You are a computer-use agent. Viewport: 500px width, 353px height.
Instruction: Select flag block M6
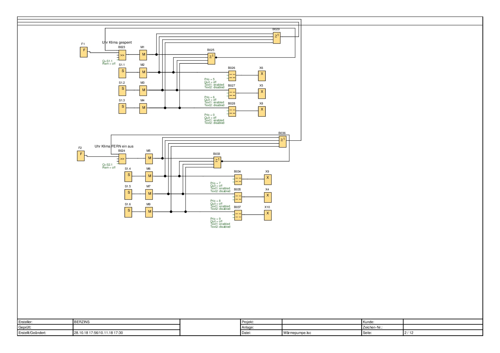click(x=149, y=176)
